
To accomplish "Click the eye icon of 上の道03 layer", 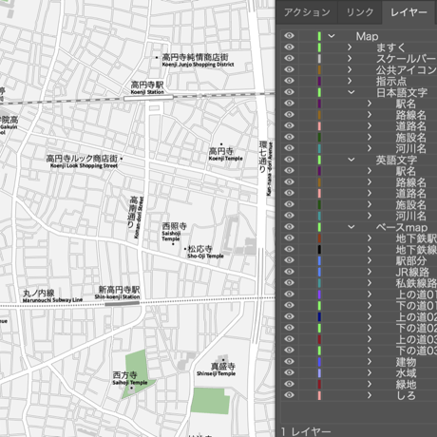I will 289,339.
